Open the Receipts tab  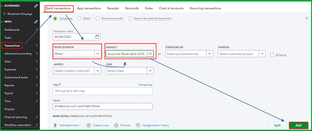click(113, 8)
